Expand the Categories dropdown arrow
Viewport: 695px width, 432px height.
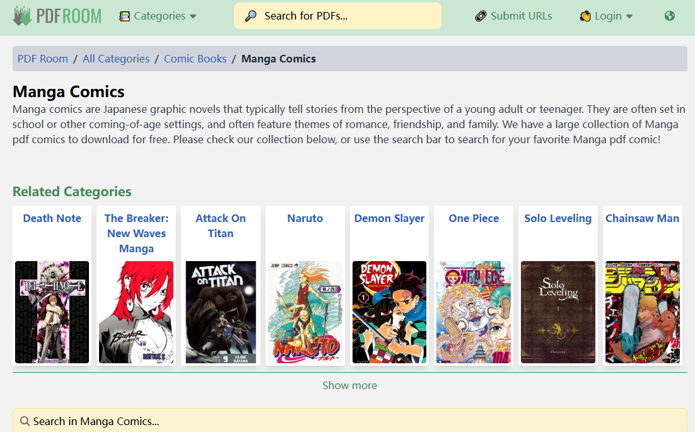pos(193,16)
